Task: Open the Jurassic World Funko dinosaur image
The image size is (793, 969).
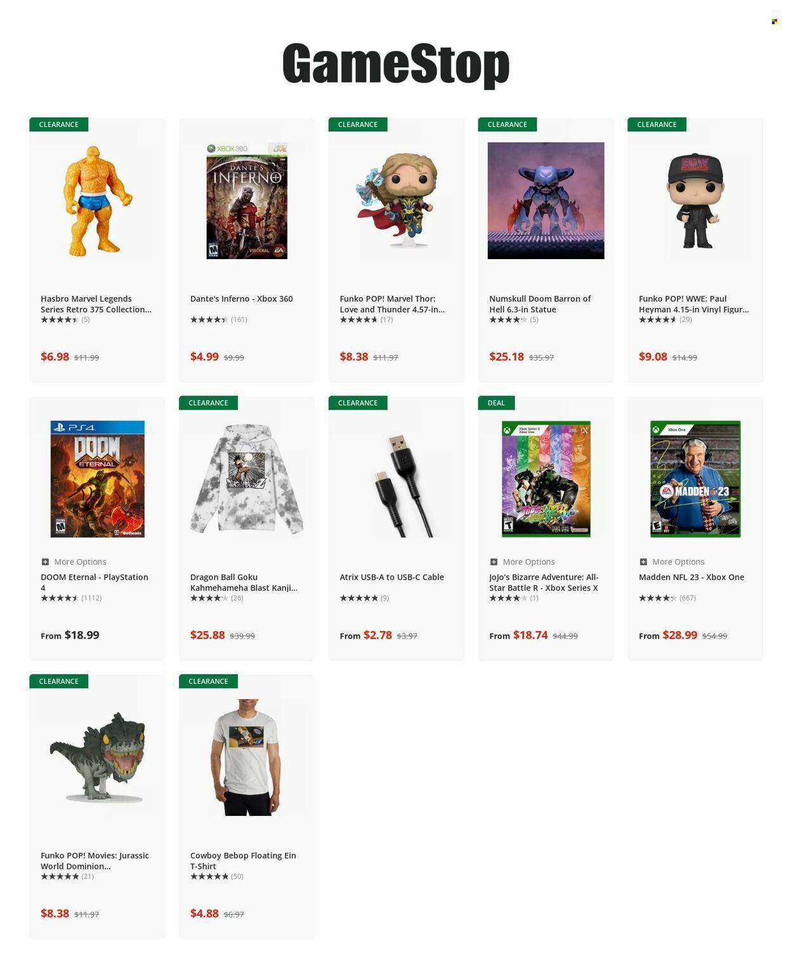Action: click(97, 757)
